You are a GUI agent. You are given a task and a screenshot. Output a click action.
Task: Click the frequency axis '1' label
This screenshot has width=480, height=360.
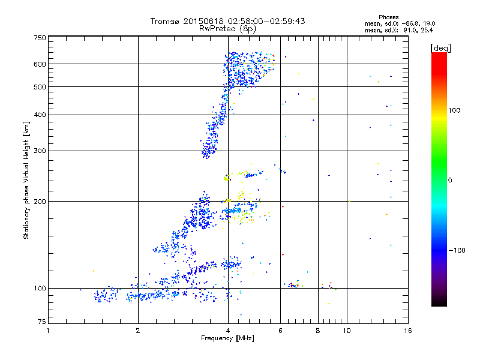tap(48, 331)
